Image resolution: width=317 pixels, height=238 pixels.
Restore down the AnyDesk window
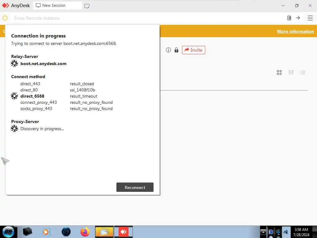click(x=297, y=6)
